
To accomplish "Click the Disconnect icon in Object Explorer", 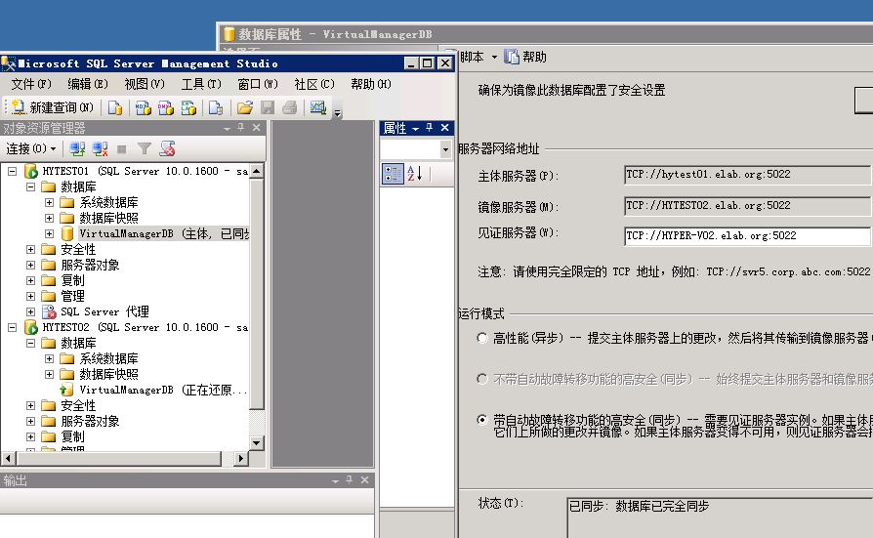I will tap(101, 148).
